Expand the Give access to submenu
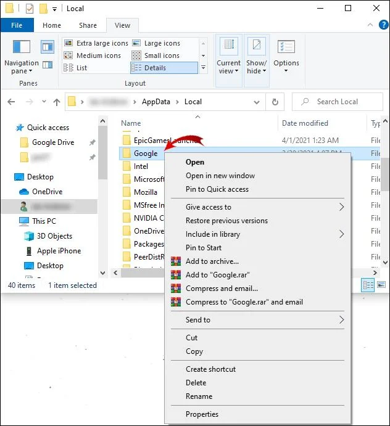Screen dimensions: 390x426 click(257, 207)
